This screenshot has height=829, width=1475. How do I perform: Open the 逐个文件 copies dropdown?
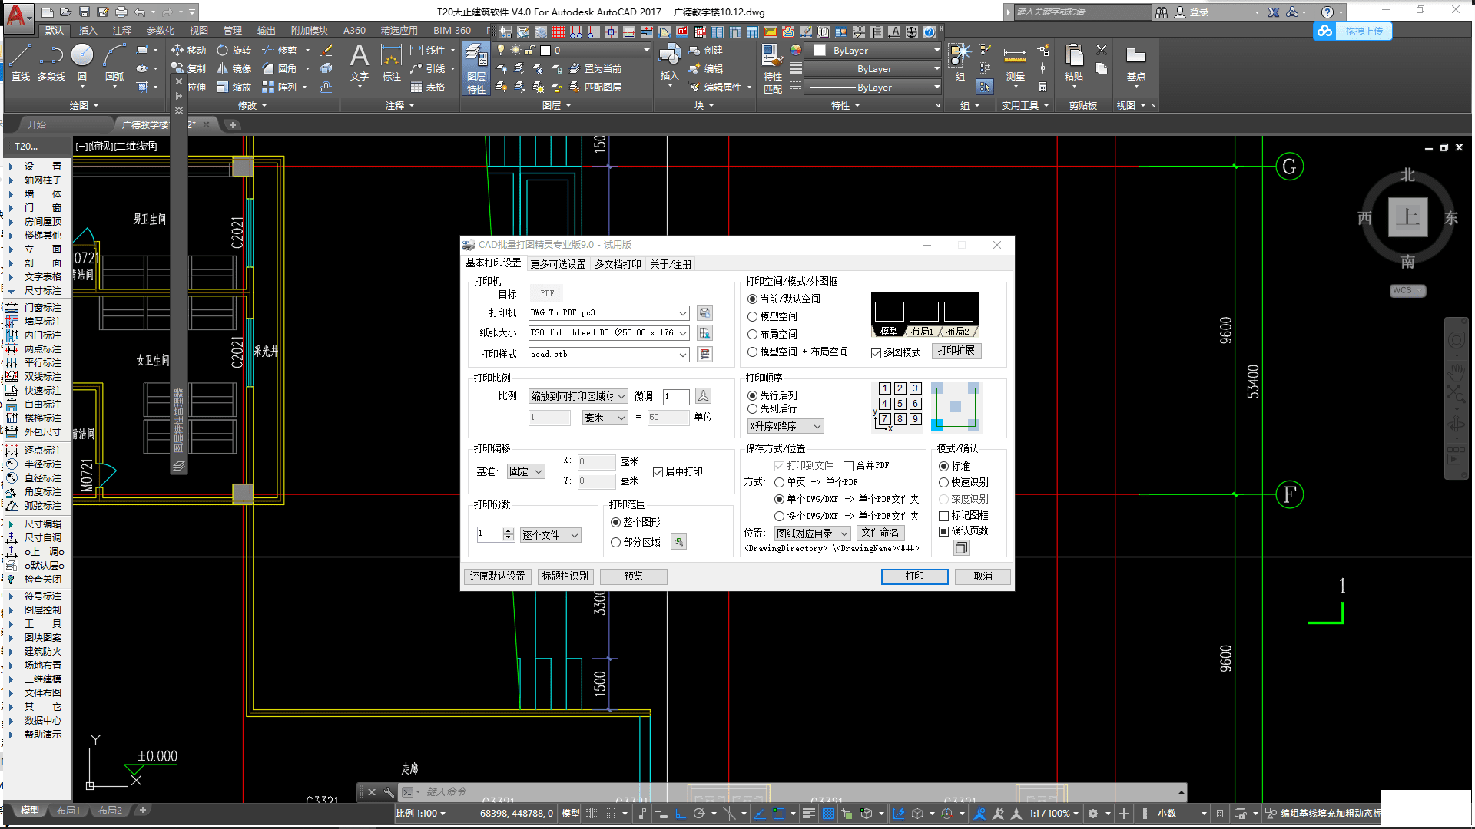point(551,535)
